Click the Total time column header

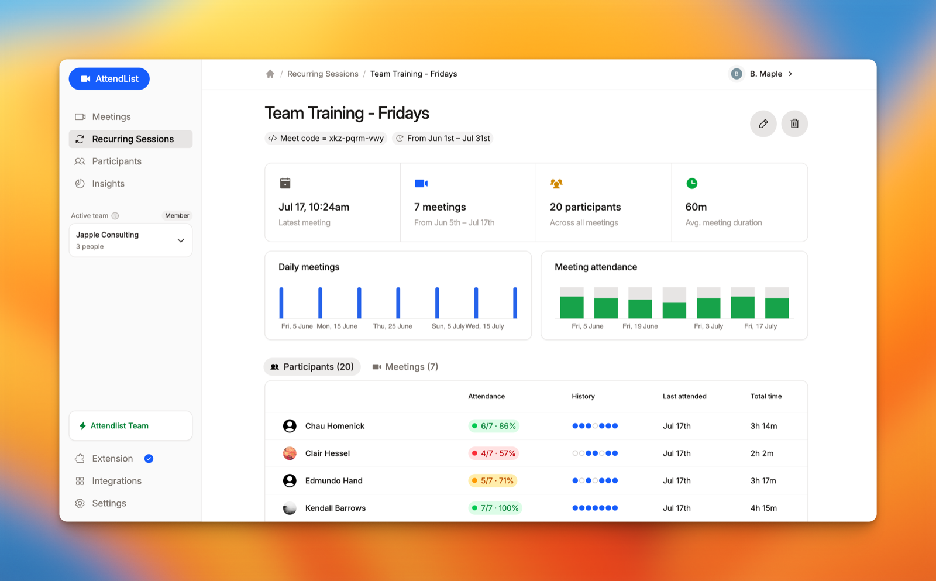pyautogui.click(x=766, y=396)
